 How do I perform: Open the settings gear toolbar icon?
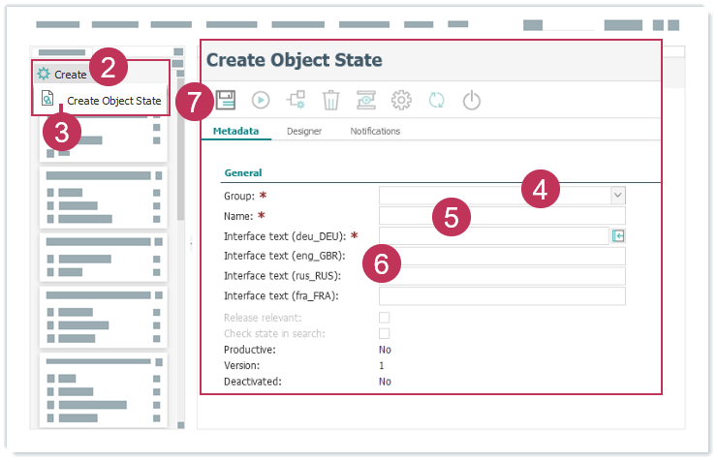pyautogui.click(x=401, y=99)
